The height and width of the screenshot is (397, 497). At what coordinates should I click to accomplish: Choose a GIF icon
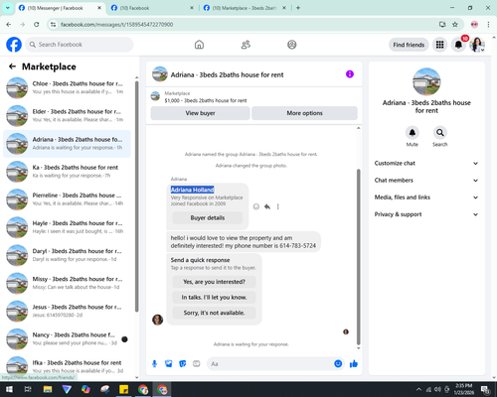point(197,364)
